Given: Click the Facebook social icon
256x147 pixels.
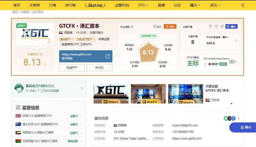Looking at the screenshot, I should click(x=234, y=118).
